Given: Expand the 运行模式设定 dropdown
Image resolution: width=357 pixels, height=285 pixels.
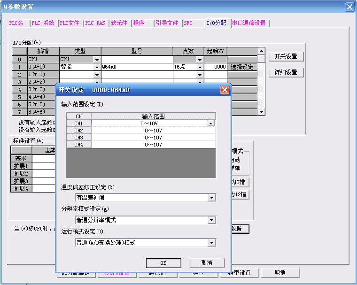Looking at the screenshot, I should click(x=212, y=243).
